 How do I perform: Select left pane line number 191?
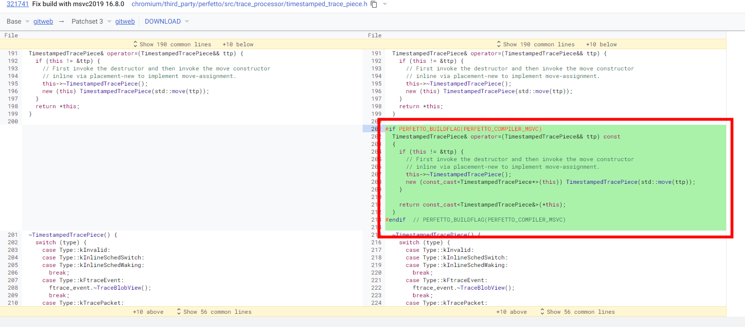(x=13, y=53)
